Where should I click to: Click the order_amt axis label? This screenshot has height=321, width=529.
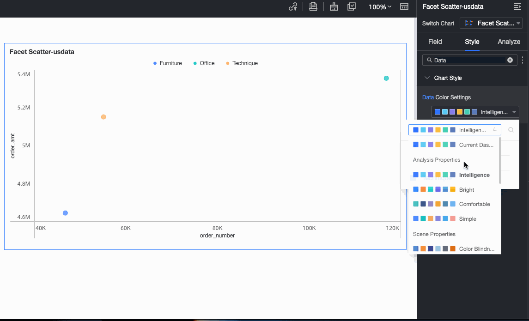13,145
